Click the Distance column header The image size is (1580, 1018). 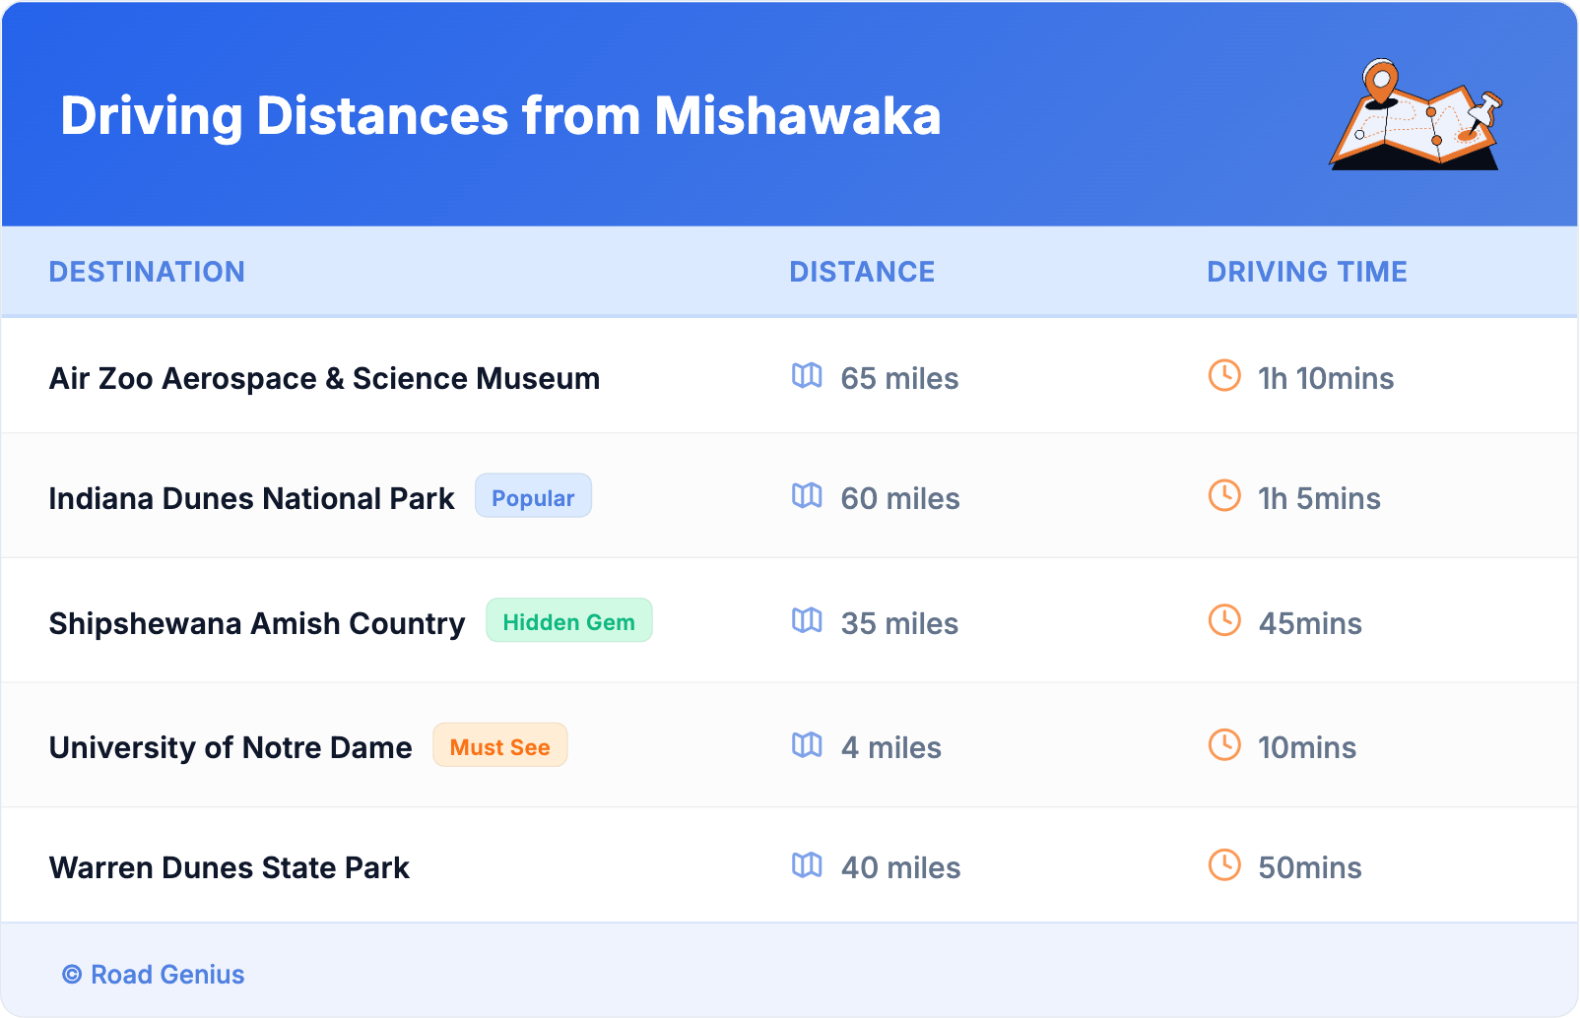tap(862, 272)
